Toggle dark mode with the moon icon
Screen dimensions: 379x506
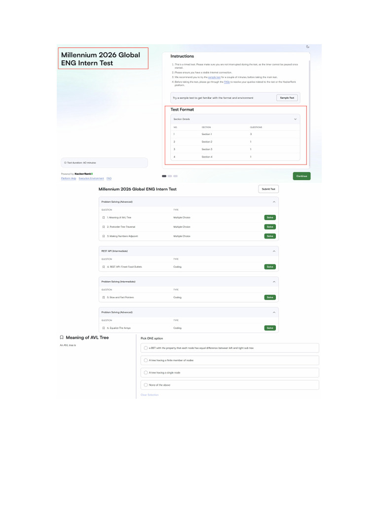[307, 47]
